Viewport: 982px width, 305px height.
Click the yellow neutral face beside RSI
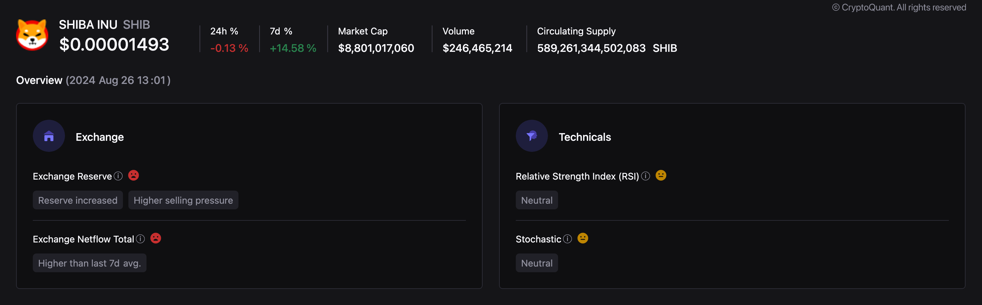(660, 175)
